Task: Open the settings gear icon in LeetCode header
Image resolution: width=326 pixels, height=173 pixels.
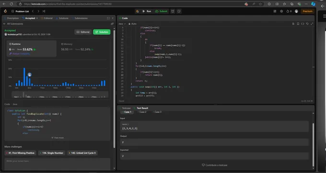Action: (x=281, y=11)
